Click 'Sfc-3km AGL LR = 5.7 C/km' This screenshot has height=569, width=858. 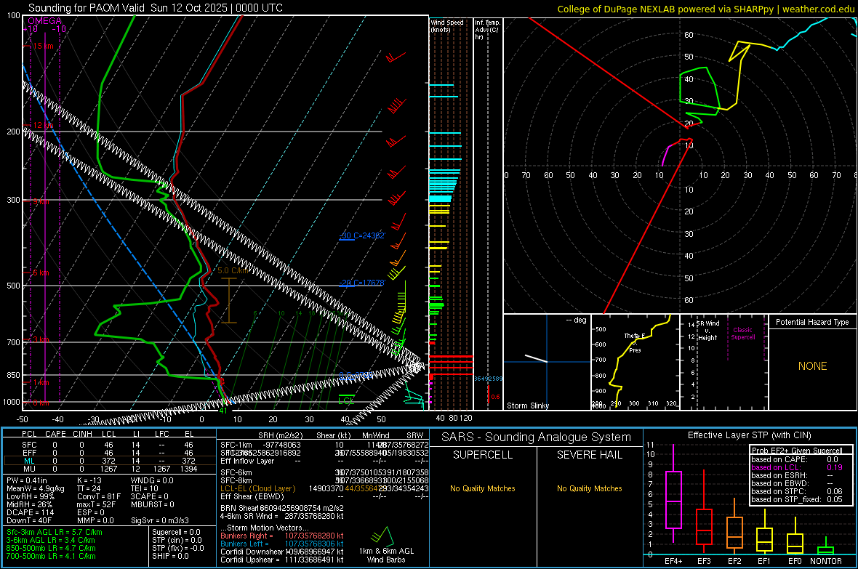coord(55,532)
